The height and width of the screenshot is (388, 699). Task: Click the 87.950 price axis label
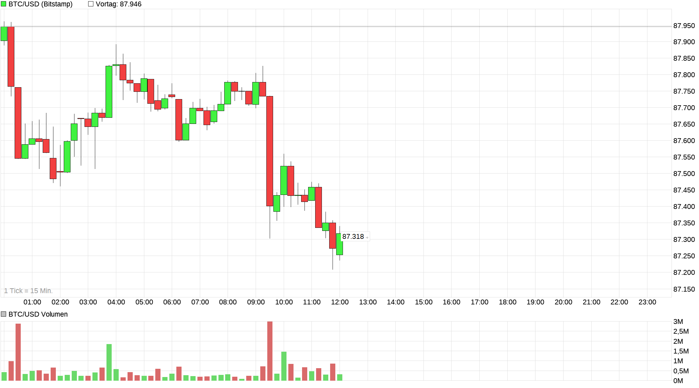click(684, 26)
